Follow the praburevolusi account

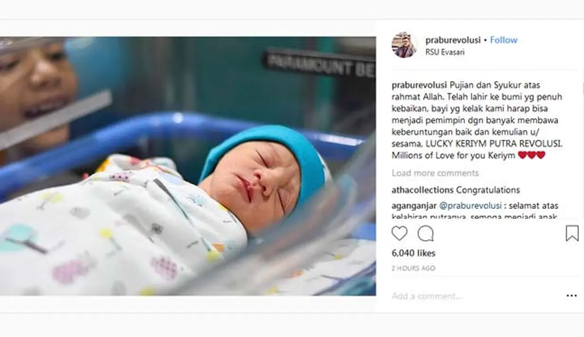pyautogui.click(x=503, y=40)
